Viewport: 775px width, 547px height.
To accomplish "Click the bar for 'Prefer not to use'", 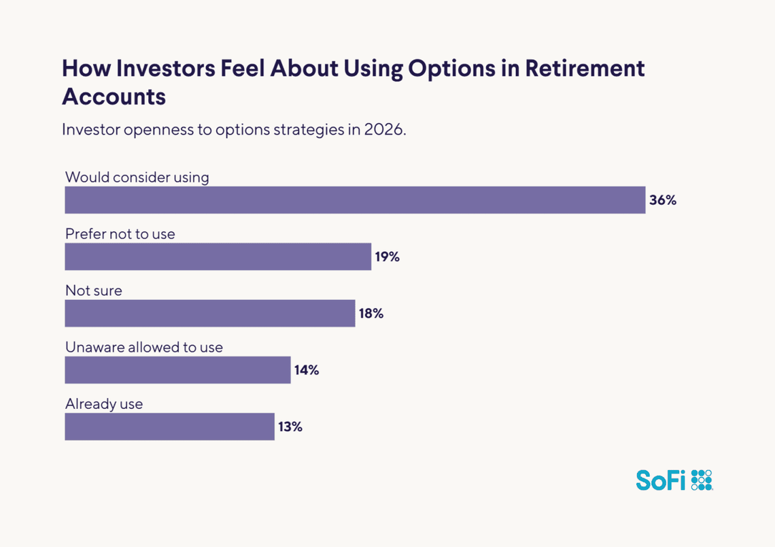I will click(218, 256).
